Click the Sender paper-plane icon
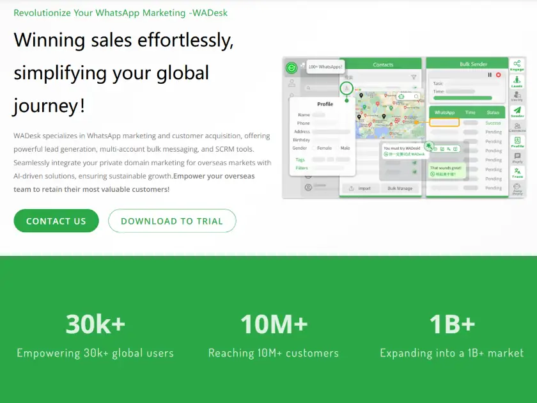 click(518, 110)
